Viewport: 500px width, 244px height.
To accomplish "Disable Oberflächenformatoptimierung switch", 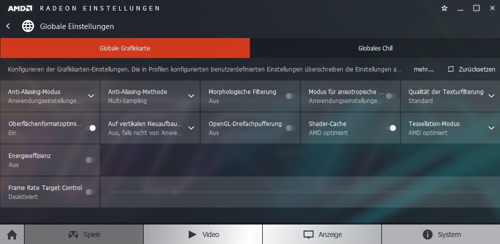I will 91,127.
